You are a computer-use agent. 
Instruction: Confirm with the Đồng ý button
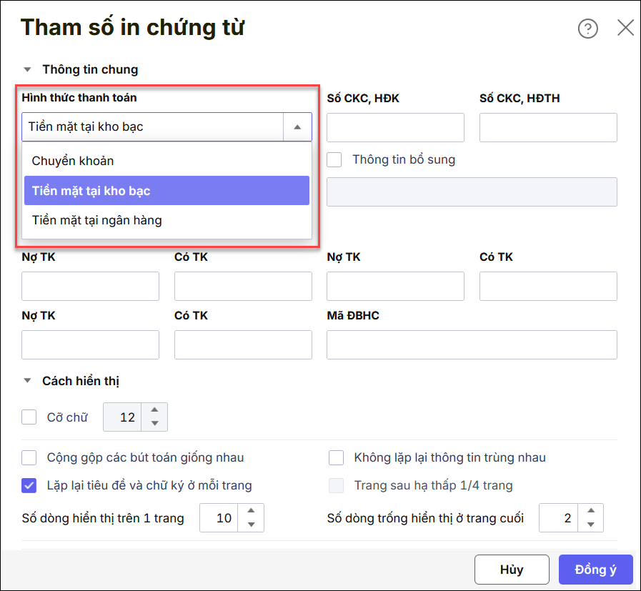(x=596, y=570)
